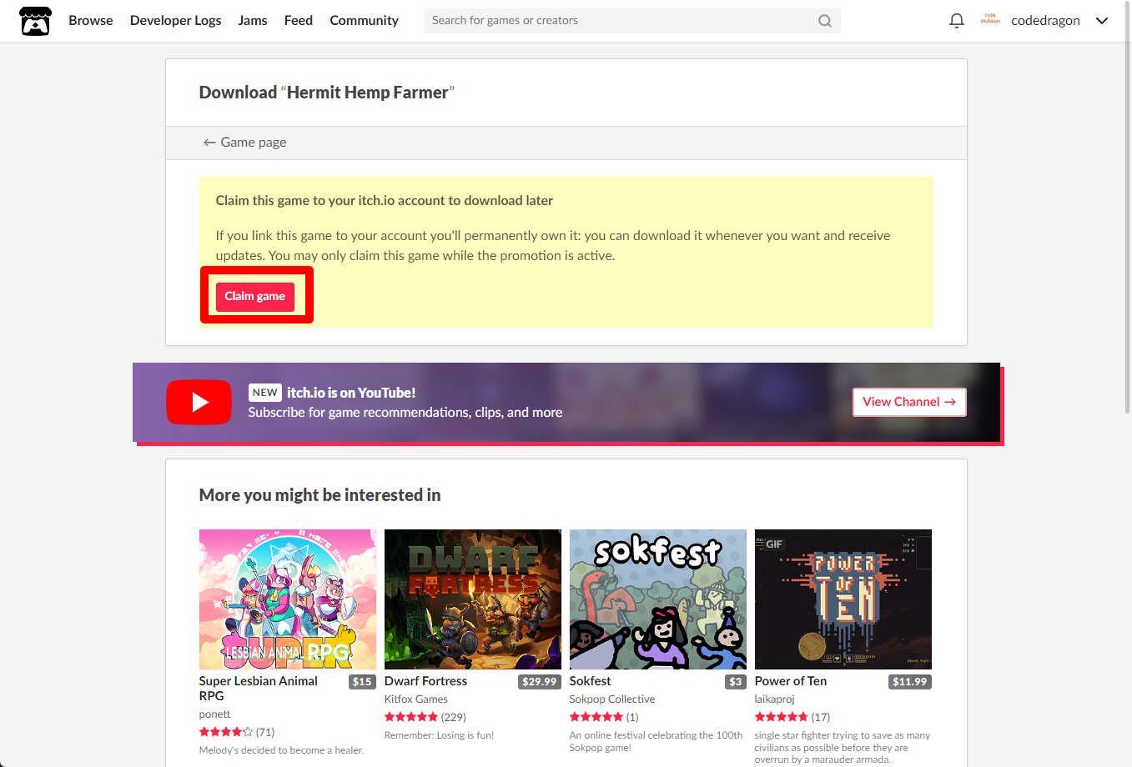Open codedragon profile name
This screenshot has width=1132, height=767.
[1045, 21]
